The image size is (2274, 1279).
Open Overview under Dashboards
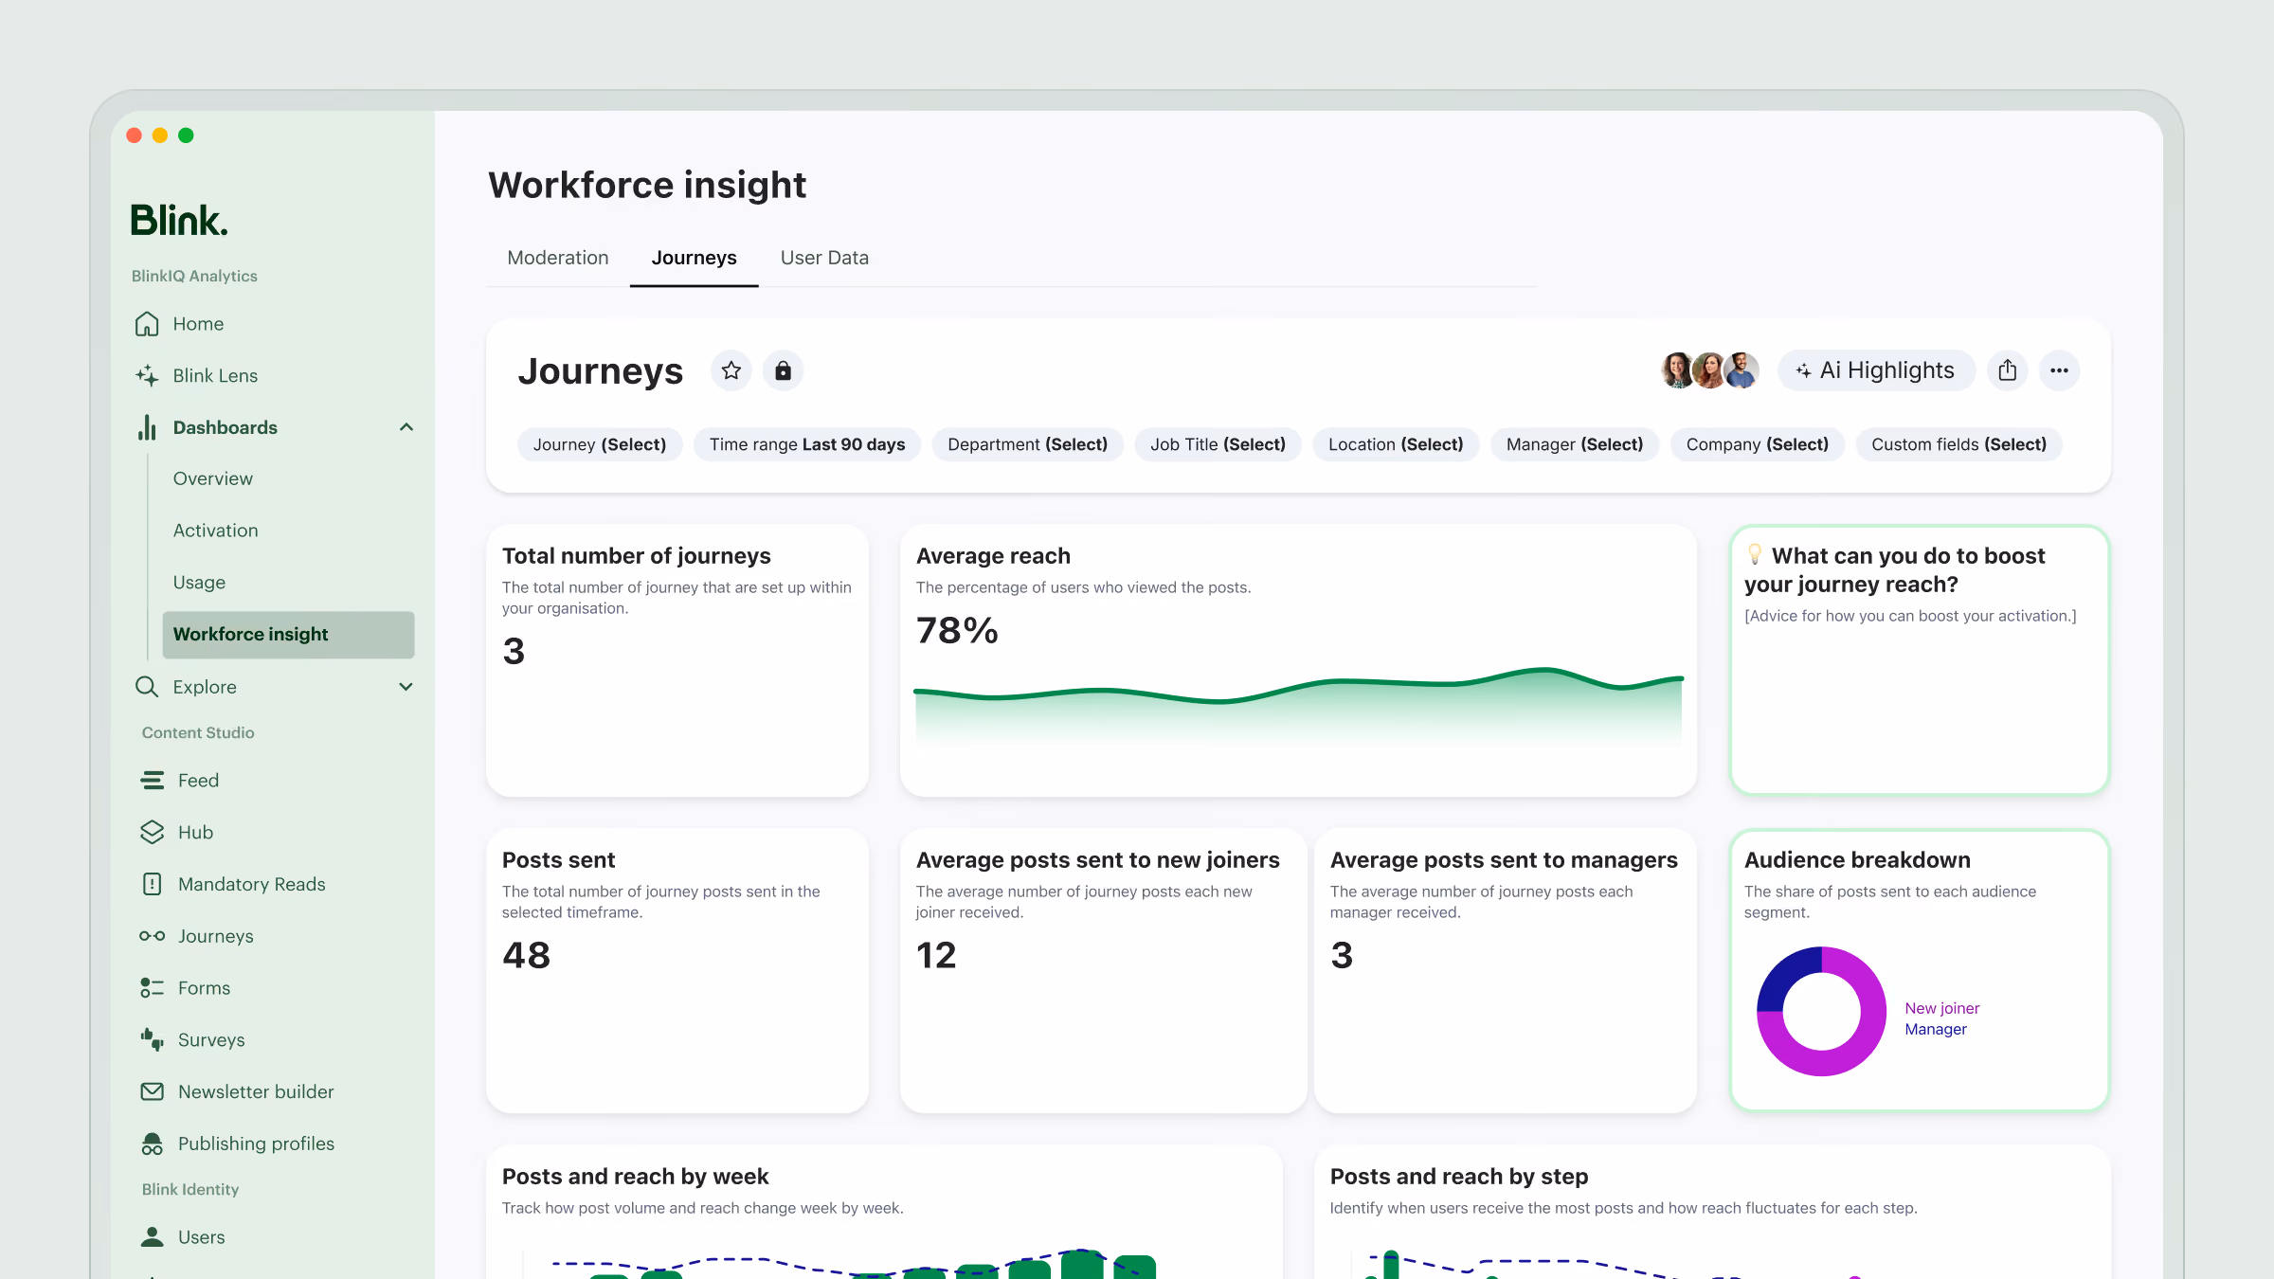tap(213, 479)
